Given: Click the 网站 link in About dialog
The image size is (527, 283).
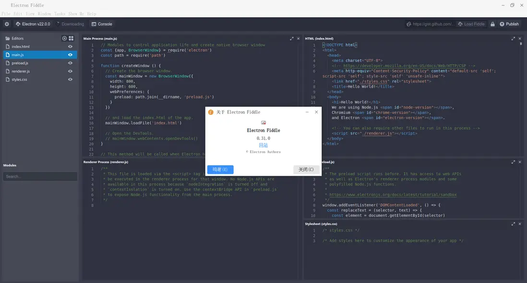Looking at the screenshot, I should point(263,145).
